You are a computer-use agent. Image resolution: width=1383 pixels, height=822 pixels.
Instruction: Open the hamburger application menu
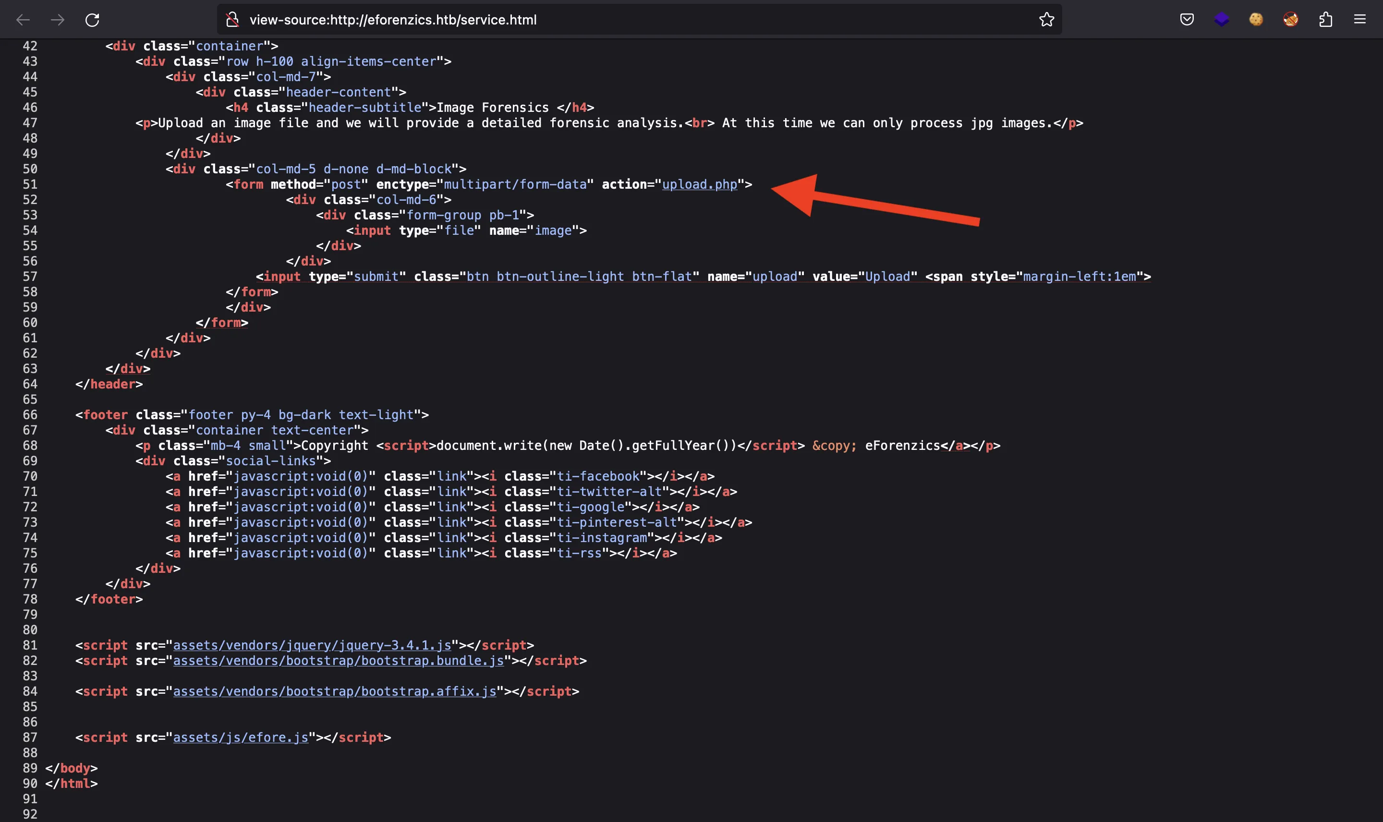pos(1360,20)
